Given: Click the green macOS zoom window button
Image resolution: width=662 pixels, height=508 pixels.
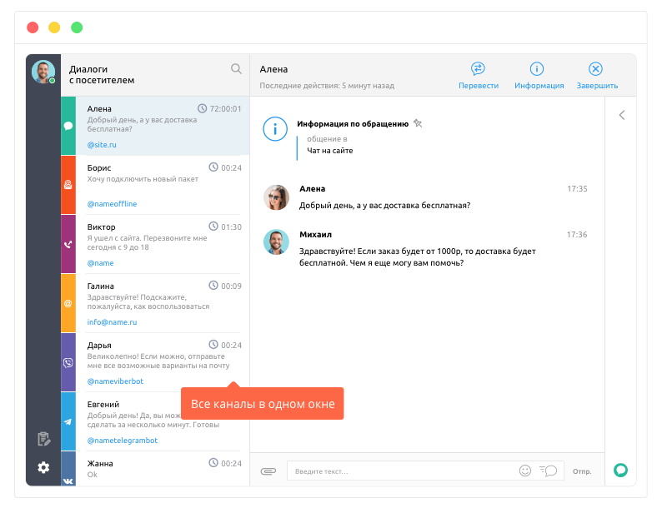Looking at the screenshot, I should [x=77, y=27].
